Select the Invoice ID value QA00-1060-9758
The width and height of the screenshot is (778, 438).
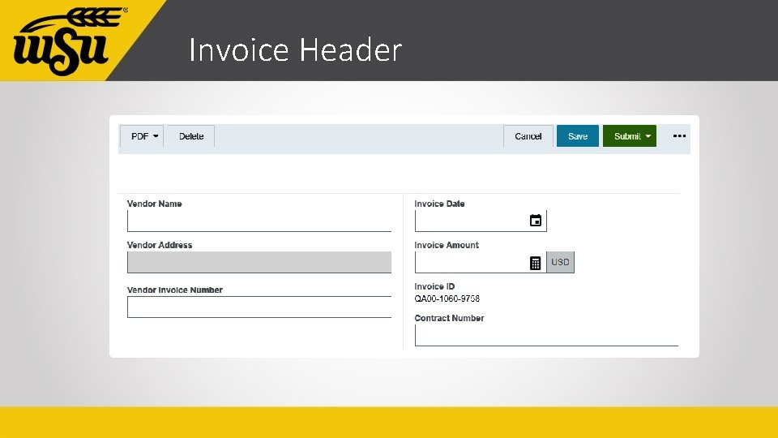coord(447,298)
